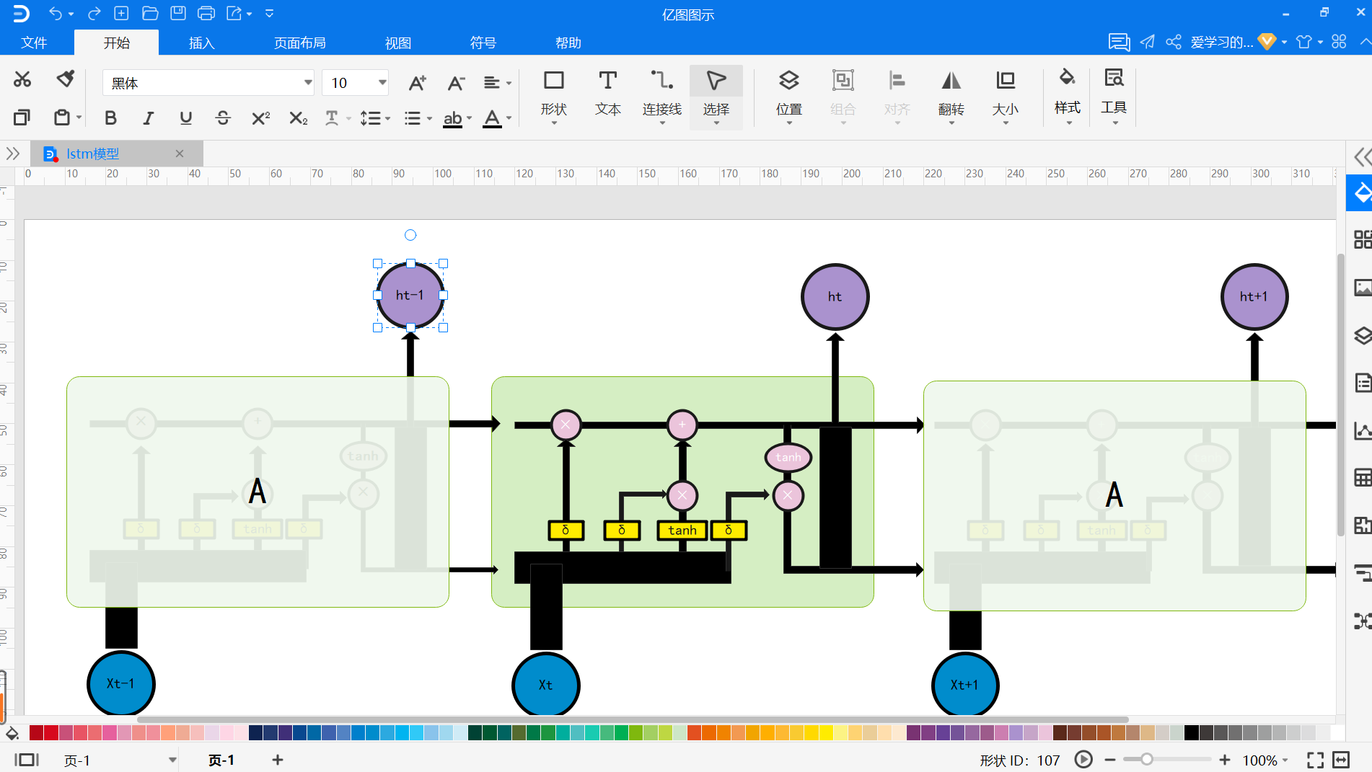Toggle page thumbnail panel at bottom left
This screenshot has width=1372, height=772.
[27, 760]
